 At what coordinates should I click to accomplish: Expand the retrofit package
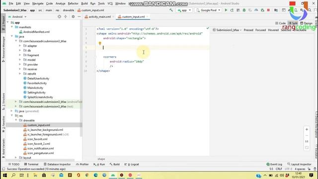(20, 74)
